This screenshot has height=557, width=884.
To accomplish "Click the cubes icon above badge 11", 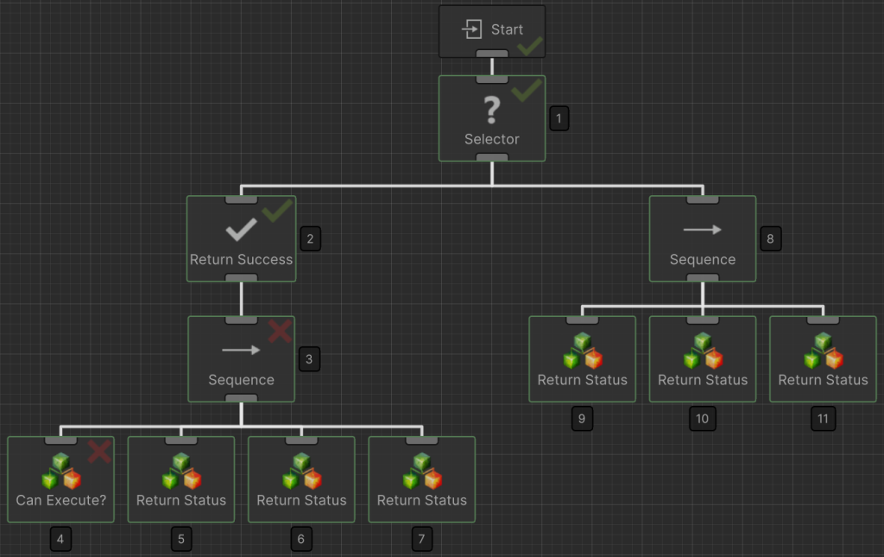I will click(x=823, y=351).
